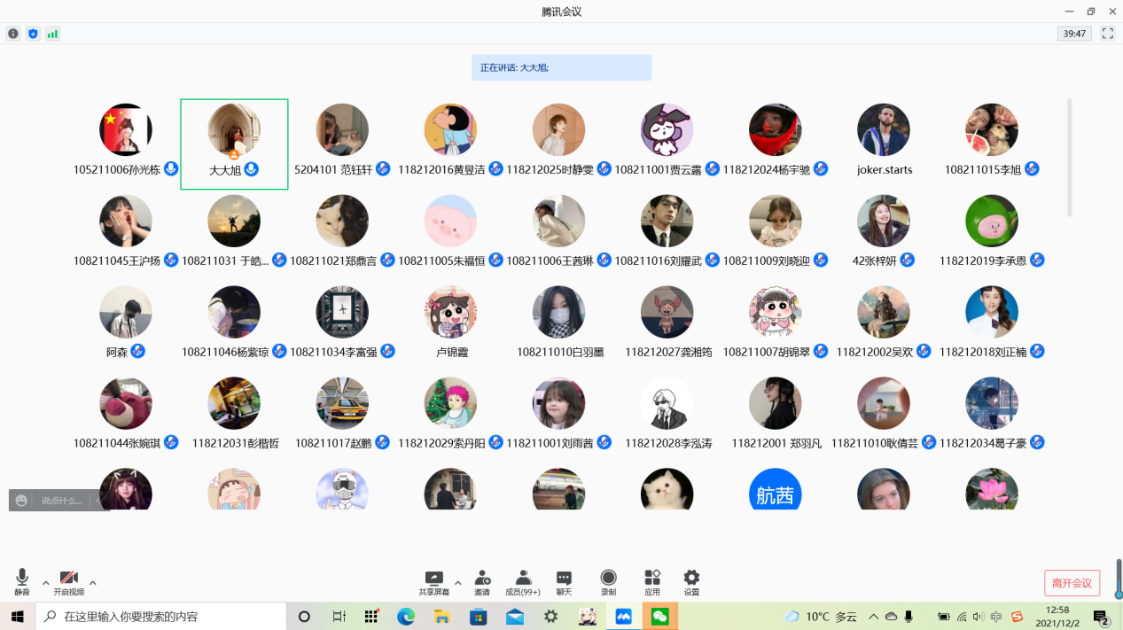Toggle the 静音 microphone mute
1123x630 pixels.
click(22, 581)
